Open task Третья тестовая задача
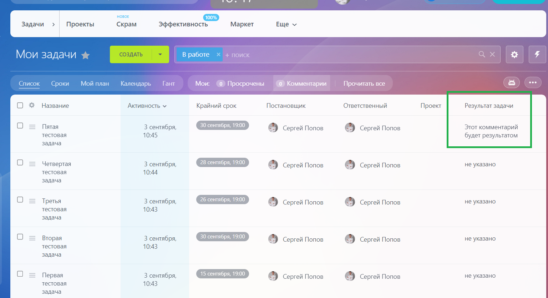548x298 pixels. [54, 209]
